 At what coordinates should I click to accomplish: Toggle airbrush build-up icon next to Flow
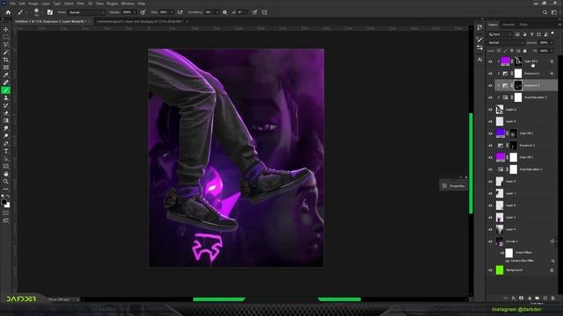tap(179, 12)
